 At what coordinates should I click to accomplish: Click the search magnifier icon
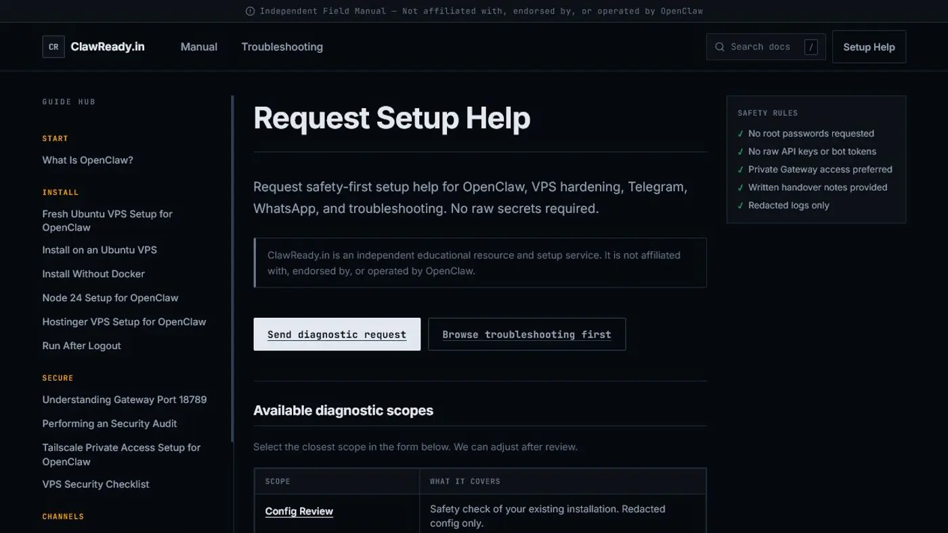coord(720,47)
